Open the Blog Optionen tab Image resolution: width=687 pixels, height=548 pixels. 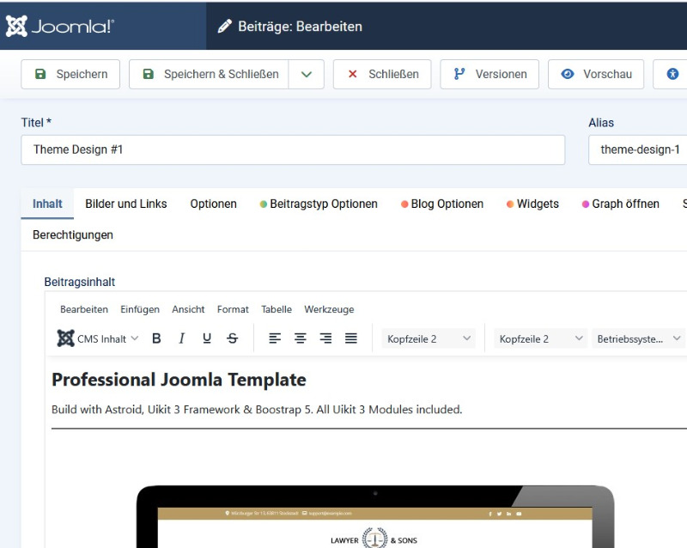442,204
